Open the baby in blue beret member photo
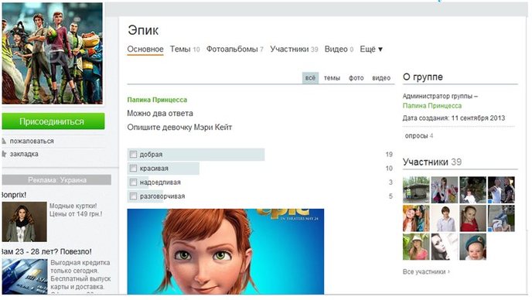 pos(473,247)
